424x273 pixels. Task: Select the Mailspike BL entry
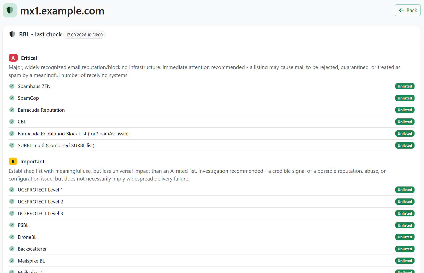tap(212, 261)
